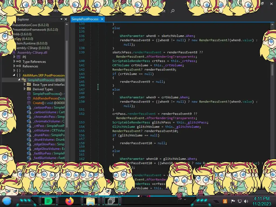Click CRTVolume type on line 141

(x=121, y=65)
